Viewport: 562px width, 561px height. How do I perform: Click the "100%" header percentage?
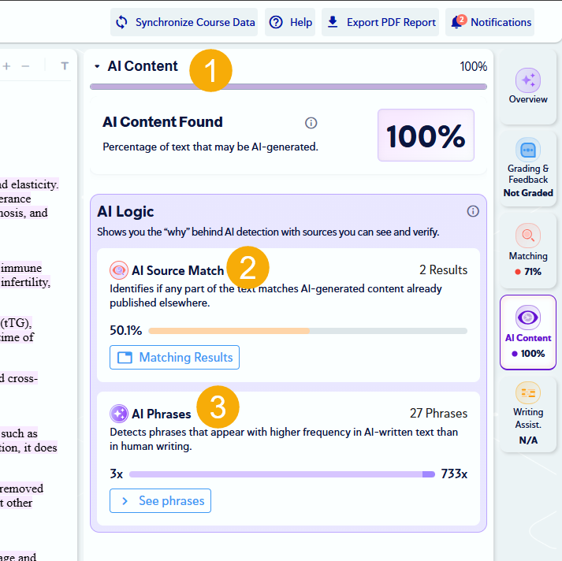[x=474, y=66]
